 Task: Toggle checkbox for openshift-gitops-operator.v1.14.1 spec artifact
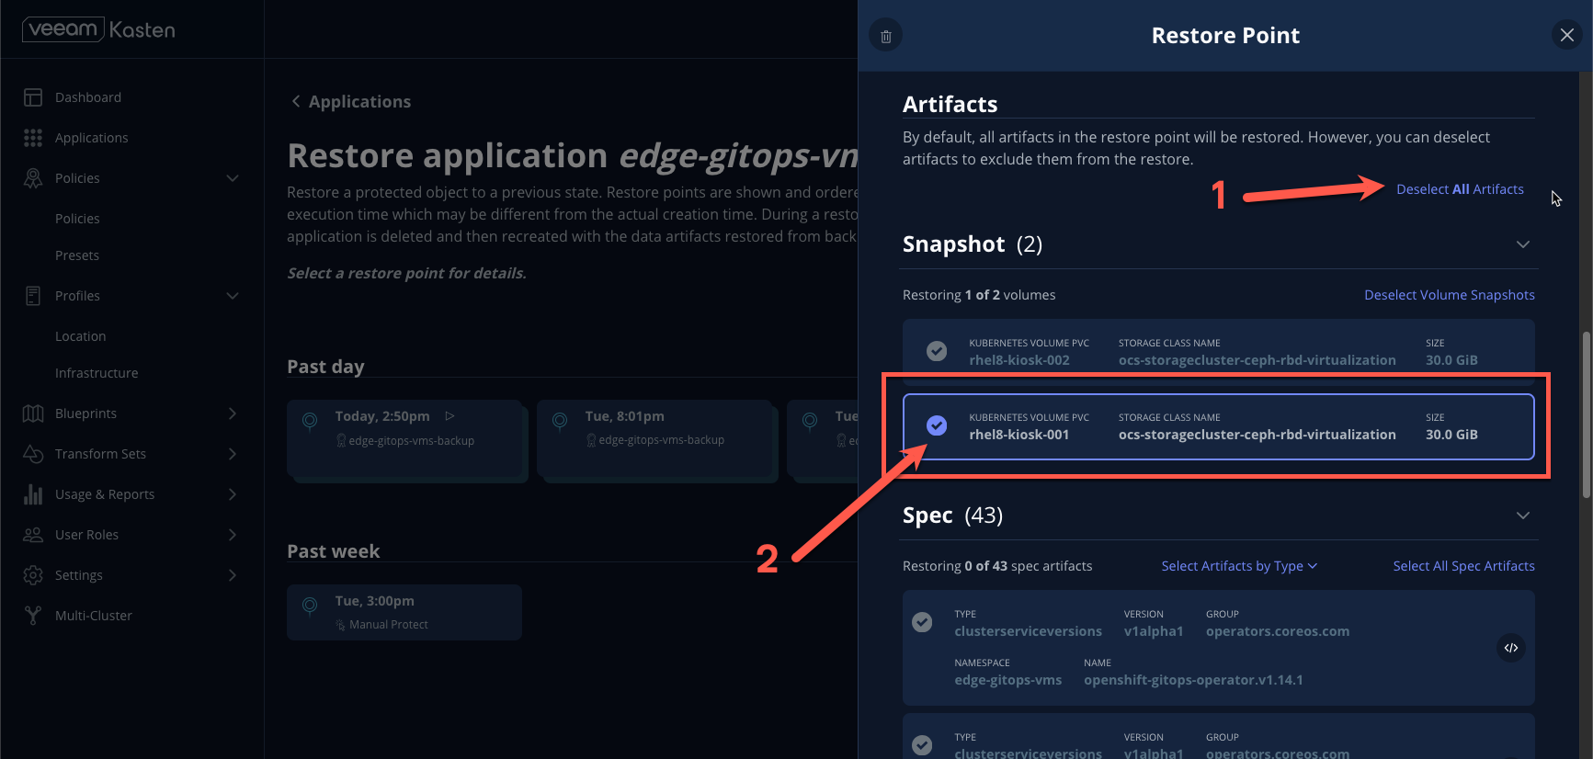tap(922, 622)
